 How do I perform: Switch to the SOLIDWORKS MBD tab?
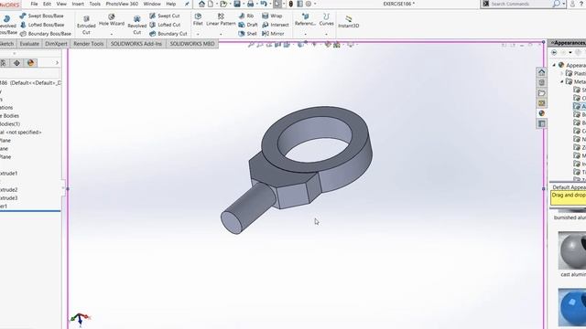point(192,44)
